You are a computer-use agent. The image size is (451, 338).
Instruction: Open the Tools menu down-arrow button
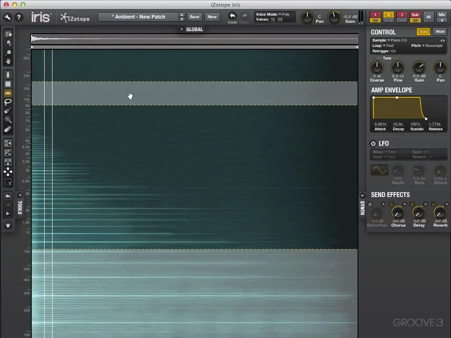pyautogui.click(x=8, y=226)
